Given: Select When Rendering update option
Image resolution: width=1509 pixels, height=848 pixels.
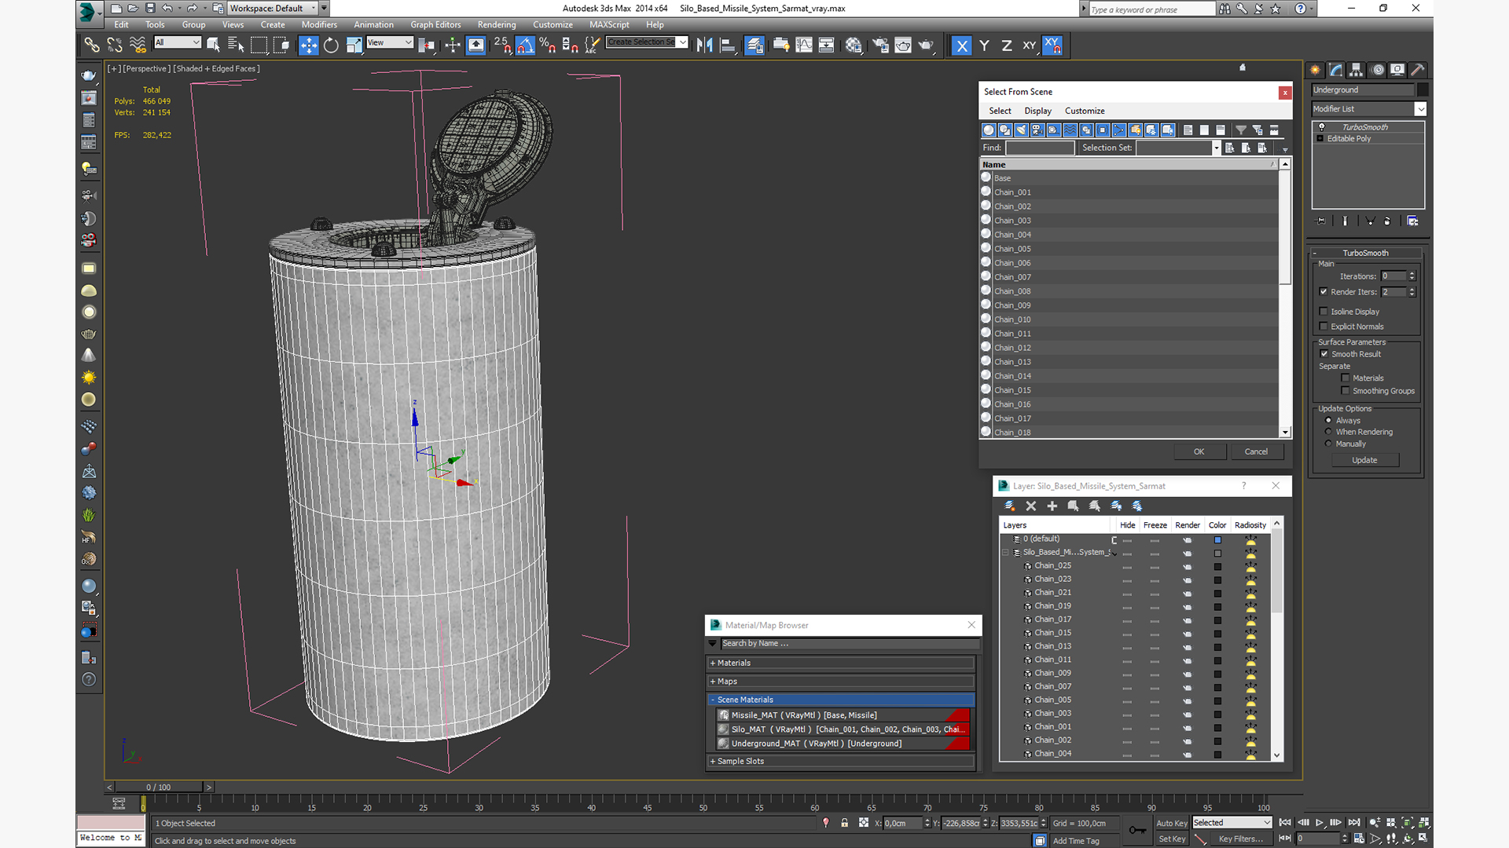Looking at the screenshot, I should (1328, 432).
